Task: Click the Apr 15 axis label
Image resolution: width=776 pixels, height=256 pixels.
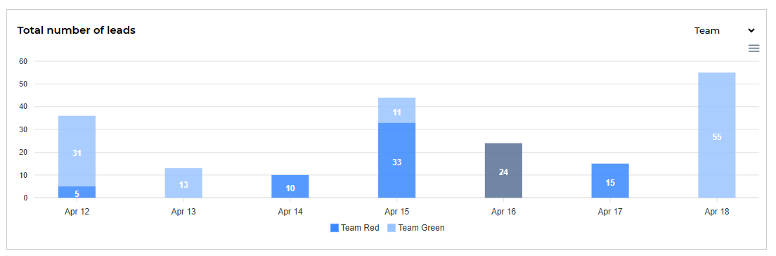Action: (x=397, y=212)
